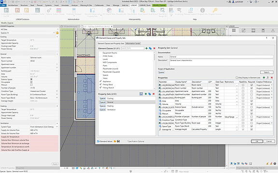This screenshot has width=278, height=173.
Task: Delete the selected property set
Action: pos(153,94)
